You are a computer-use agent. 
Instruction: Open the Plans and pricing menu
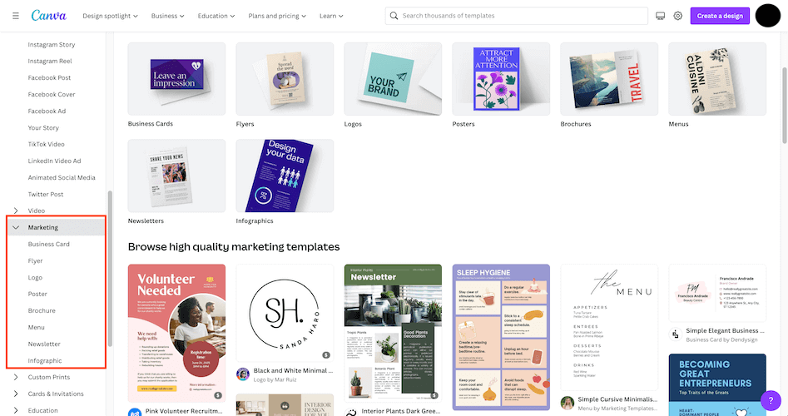[277, 16]
